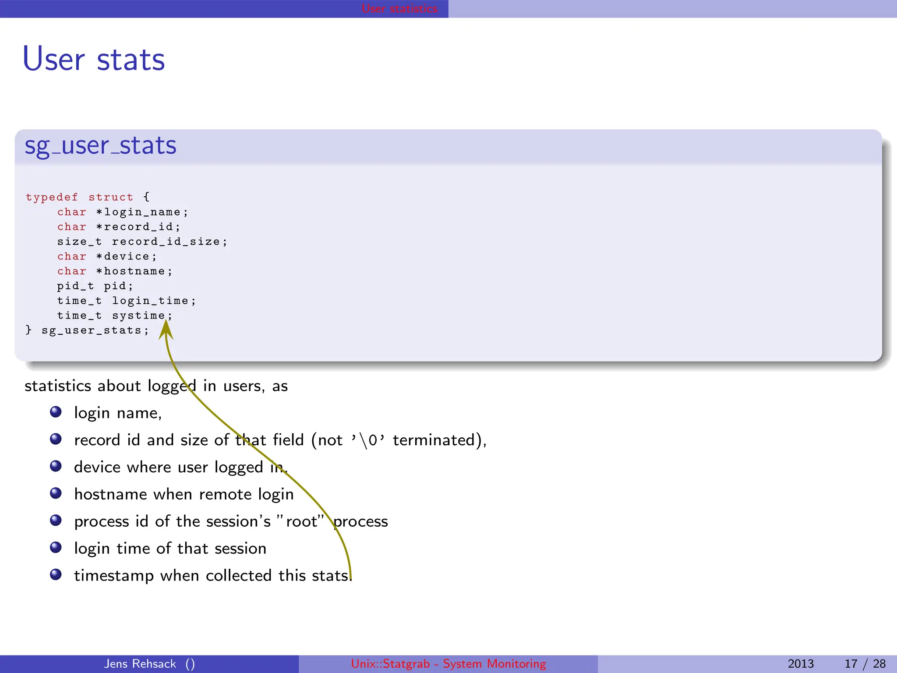Click the bullet ball beside 'hostname when remote login'
The image size is (897, 673).
pos(56,493)
